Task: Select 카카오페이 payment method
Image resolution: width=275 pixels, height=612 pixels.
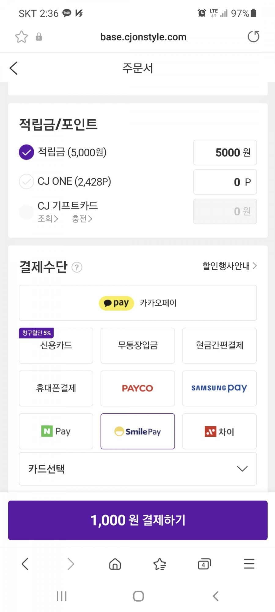Action: 138,303
